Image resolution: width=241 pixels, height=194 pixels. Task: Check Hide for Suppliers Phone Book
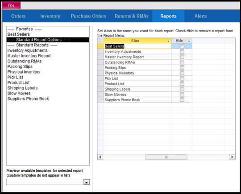pos(182,100)
